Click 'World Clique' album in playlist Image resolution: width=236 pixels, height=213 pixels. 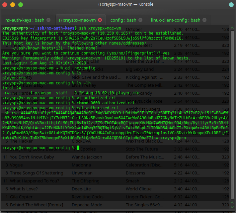(x=139, y=189)
